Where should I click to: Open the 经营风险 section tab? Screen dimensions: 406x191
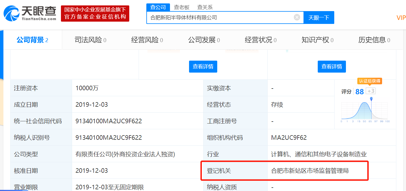[x=147, y=40]
